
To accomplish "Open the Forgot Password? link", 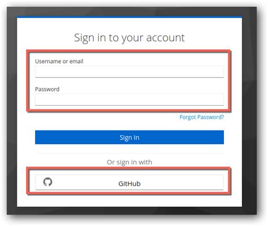I will click(202, 117).
